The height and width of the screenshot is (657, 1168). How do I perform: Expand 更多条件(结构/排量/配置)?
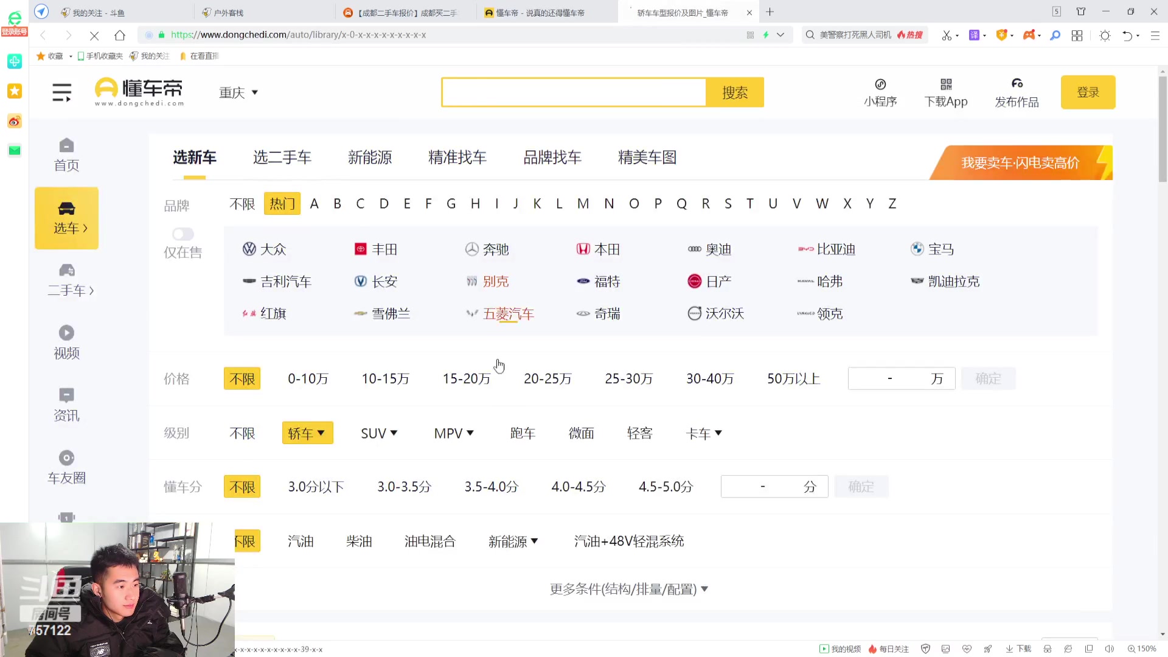click(629, 589)
